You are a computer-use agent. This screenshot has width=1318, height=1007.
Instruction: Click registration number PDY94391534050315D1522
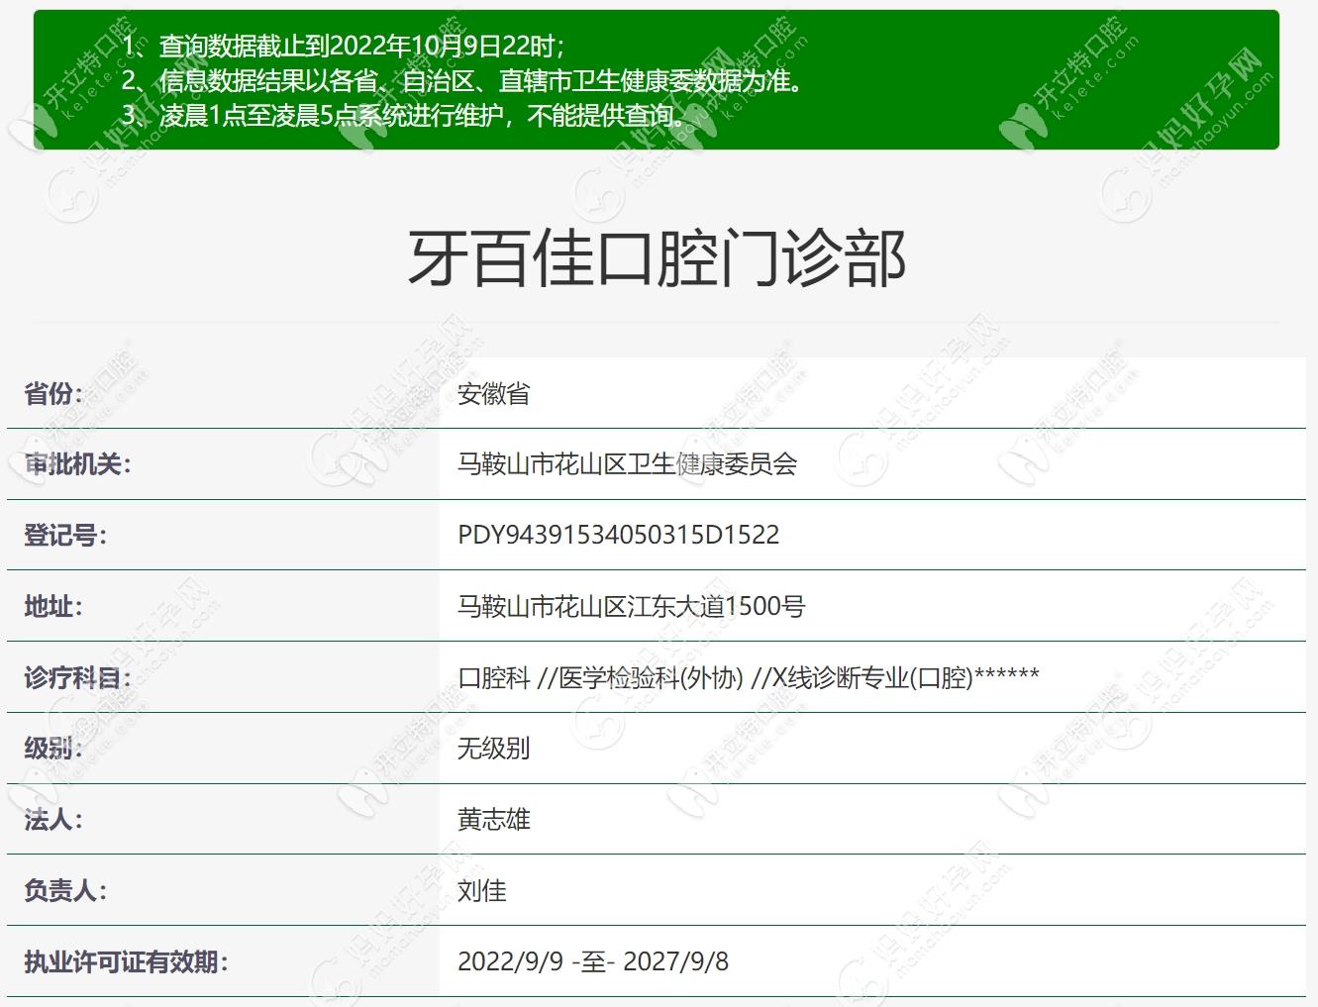pos(618,536)
